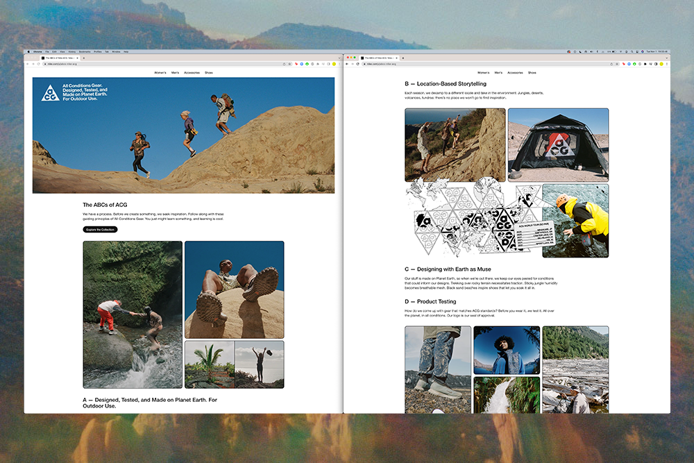Click the yellow profile avatar in the right window
This screenshot has width=694, height=463.
[661, 64]
